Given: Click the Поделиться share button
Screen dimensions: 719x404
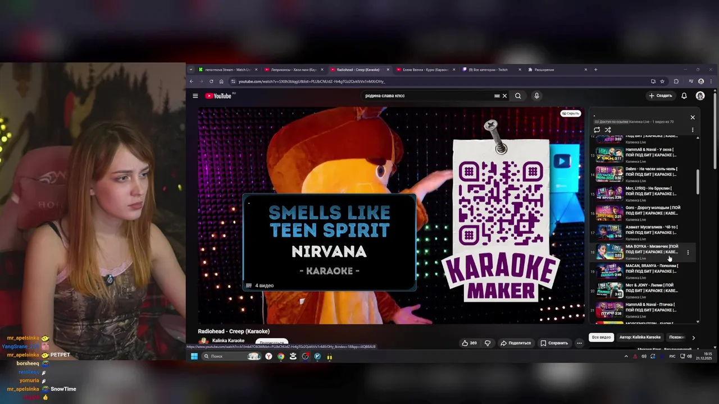Looking at the screenshot, I should (516, 343).
